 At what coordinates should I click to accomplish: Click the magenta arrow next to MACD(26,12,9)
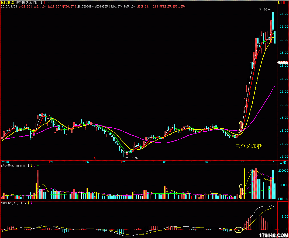tap(32, 203)
